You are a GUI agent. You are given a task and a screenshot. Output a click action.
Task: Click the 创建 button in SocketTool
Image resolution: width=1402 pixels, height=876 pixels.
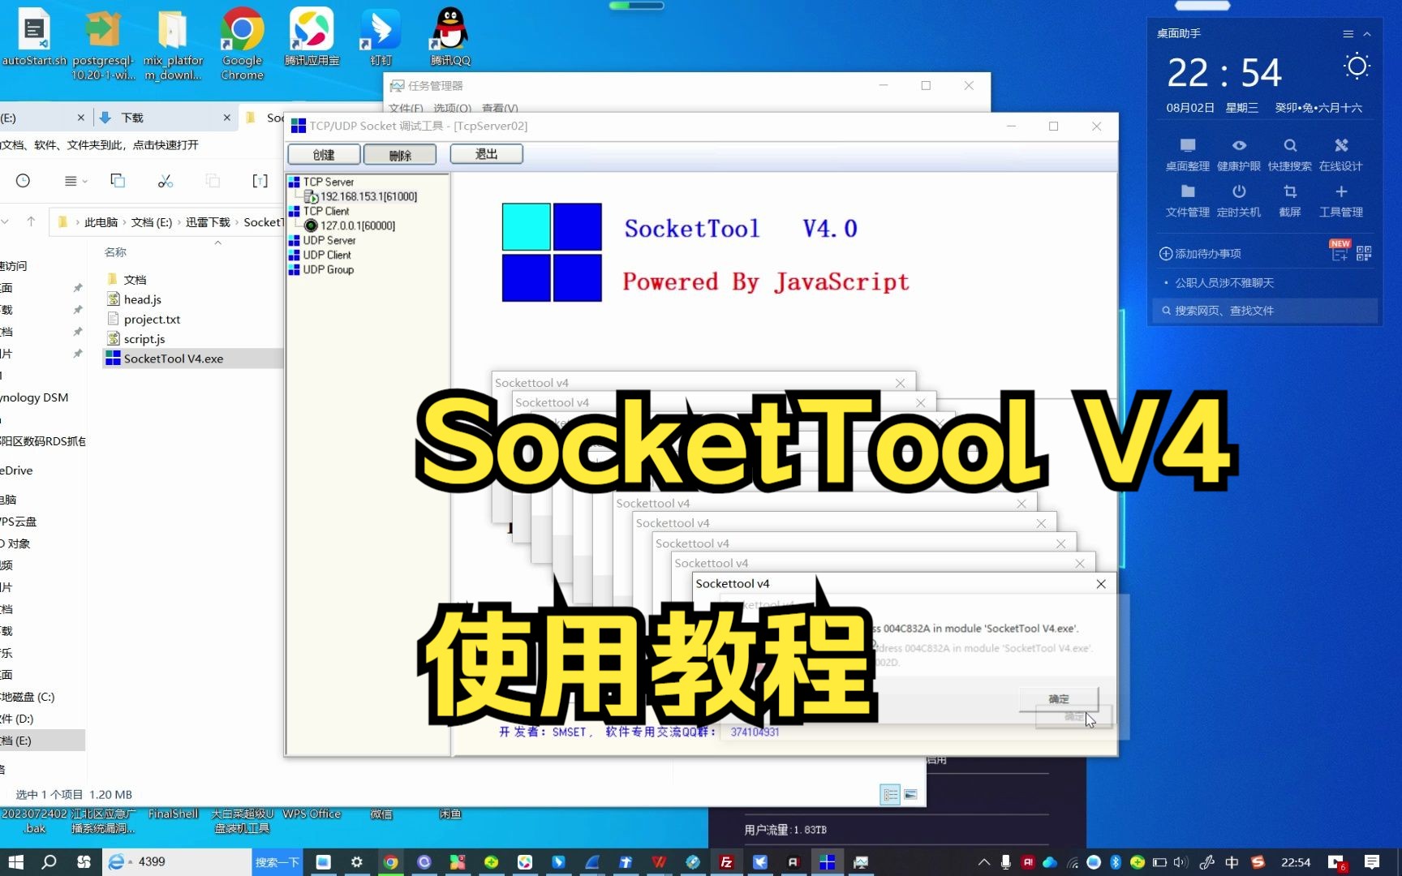(x=323, y=154)
